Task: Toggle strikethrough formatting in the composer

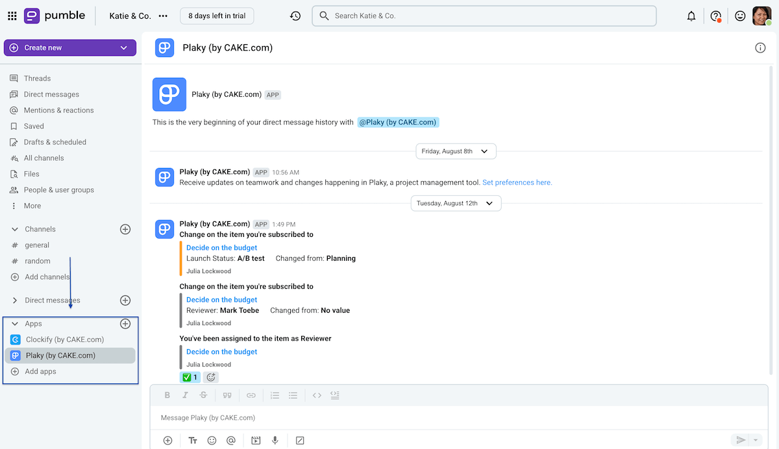Action: click(204, 394)
